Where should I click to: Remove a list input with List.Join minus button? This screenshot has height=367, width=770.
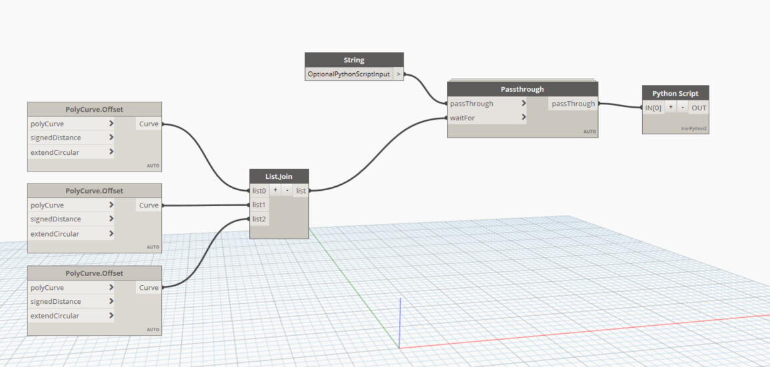[287, 190]
